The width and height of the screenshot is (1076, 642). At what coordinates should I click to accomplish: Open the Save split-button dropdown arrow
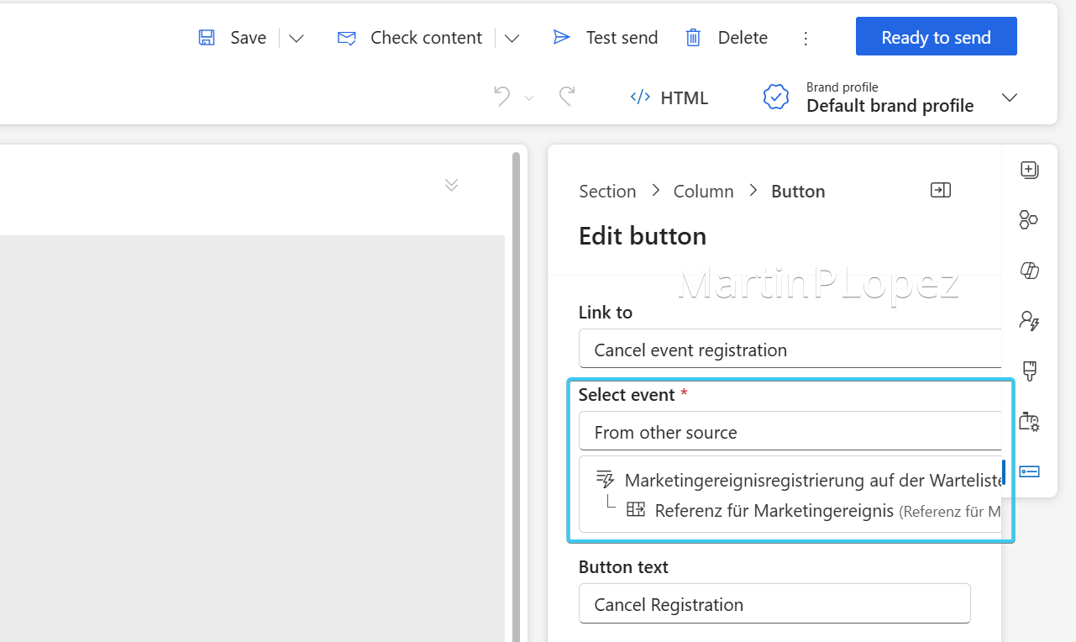(296, 37)
